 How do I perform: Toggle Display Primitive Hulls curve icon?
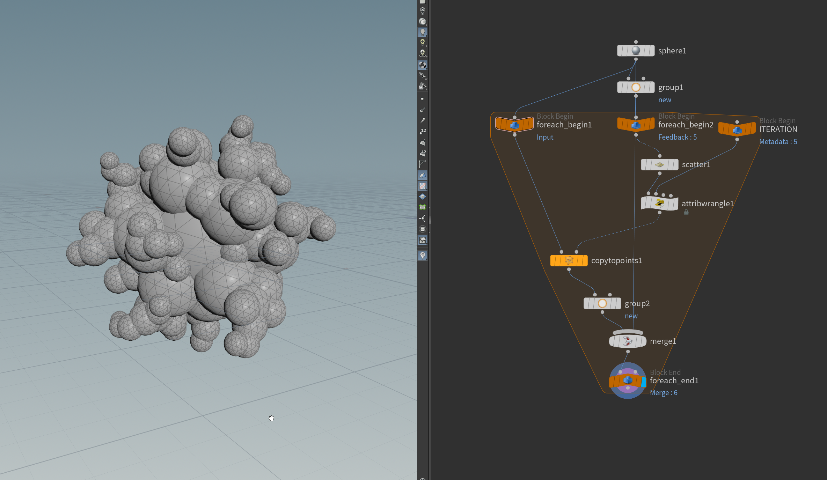[423, 164]
